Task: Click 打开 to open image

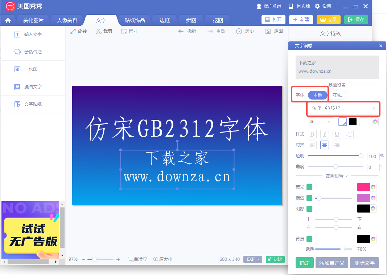Action: click(273, 20)
